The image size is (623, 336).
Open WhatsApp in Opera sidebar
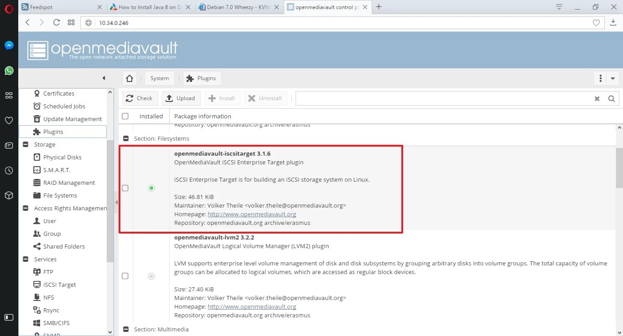pos(9,71)
